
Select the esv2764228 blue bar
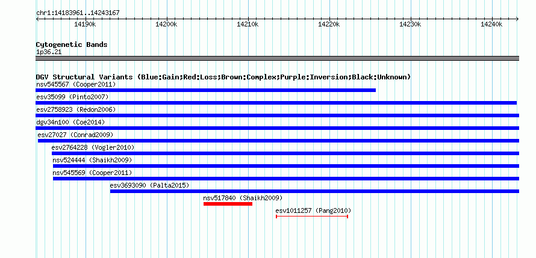click(285, 153)
